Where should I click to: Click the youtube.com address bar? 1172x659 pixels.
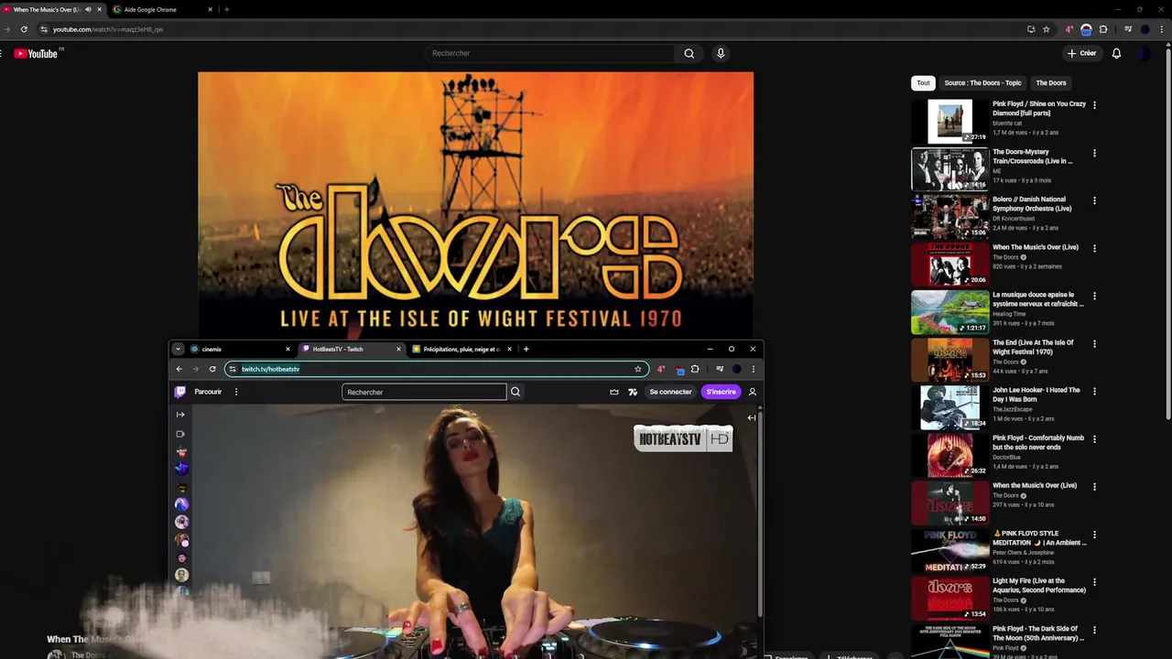pos(531,29)
